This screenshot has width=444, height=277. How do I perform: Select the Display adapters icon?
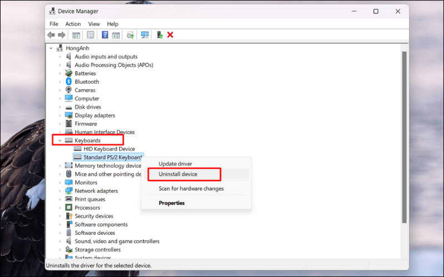point(68,115)
